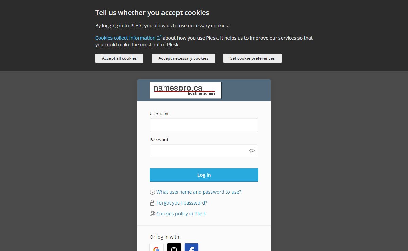Screen dimensions: 408x251
Task: Open What username and password to use link
Action: (199, 192)
